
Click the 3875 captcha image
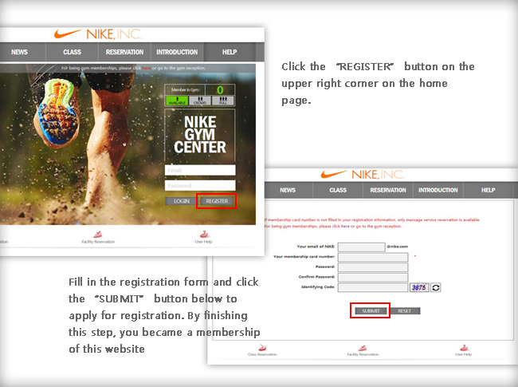(419, 287)
